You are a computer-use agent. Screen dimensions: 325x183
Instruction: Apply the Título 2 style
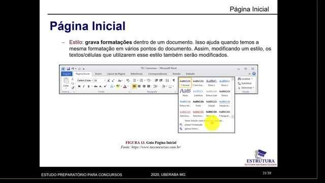coord(224,83)
